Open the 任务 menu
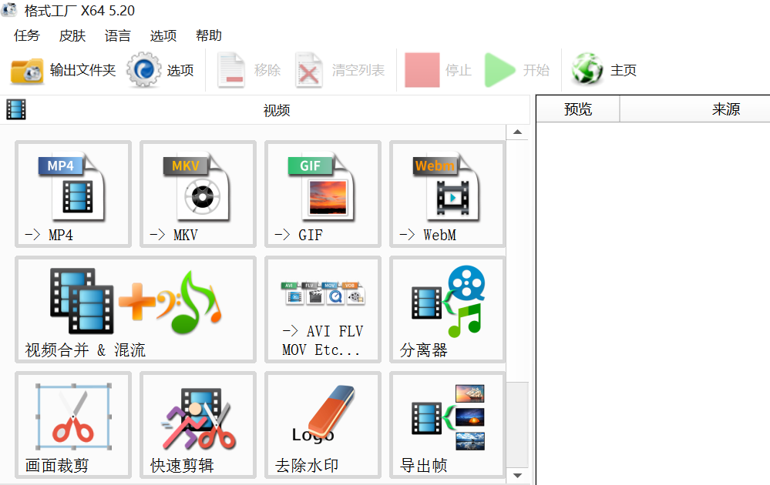770x485 pixels. click(26, 35)
